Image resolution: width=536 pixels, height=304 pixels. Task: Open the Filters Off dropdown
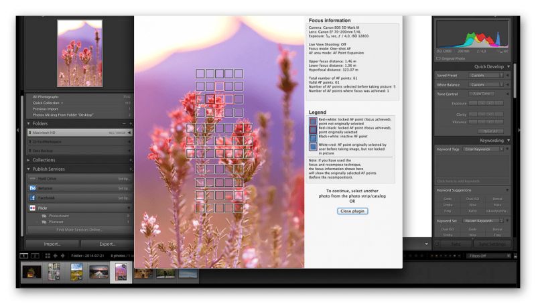pos(488,256)
